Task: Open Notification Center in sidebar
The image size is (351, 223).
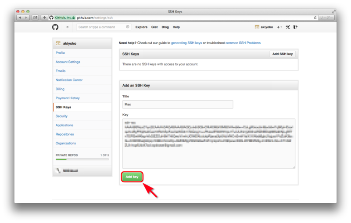Action: 69,80
